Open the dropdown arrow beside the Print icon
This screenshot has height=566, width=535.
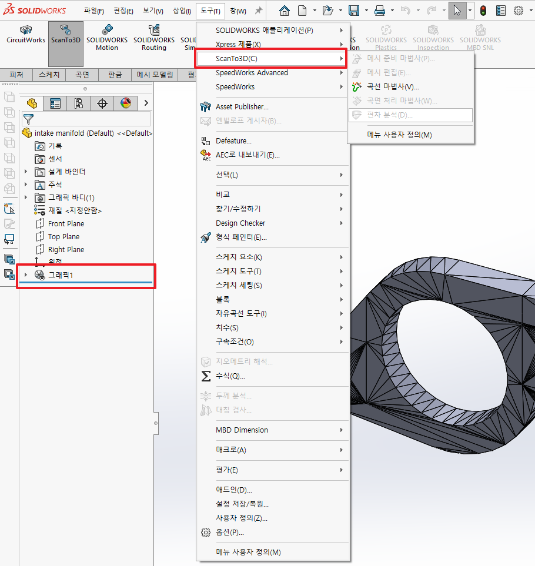click(392, 11)
